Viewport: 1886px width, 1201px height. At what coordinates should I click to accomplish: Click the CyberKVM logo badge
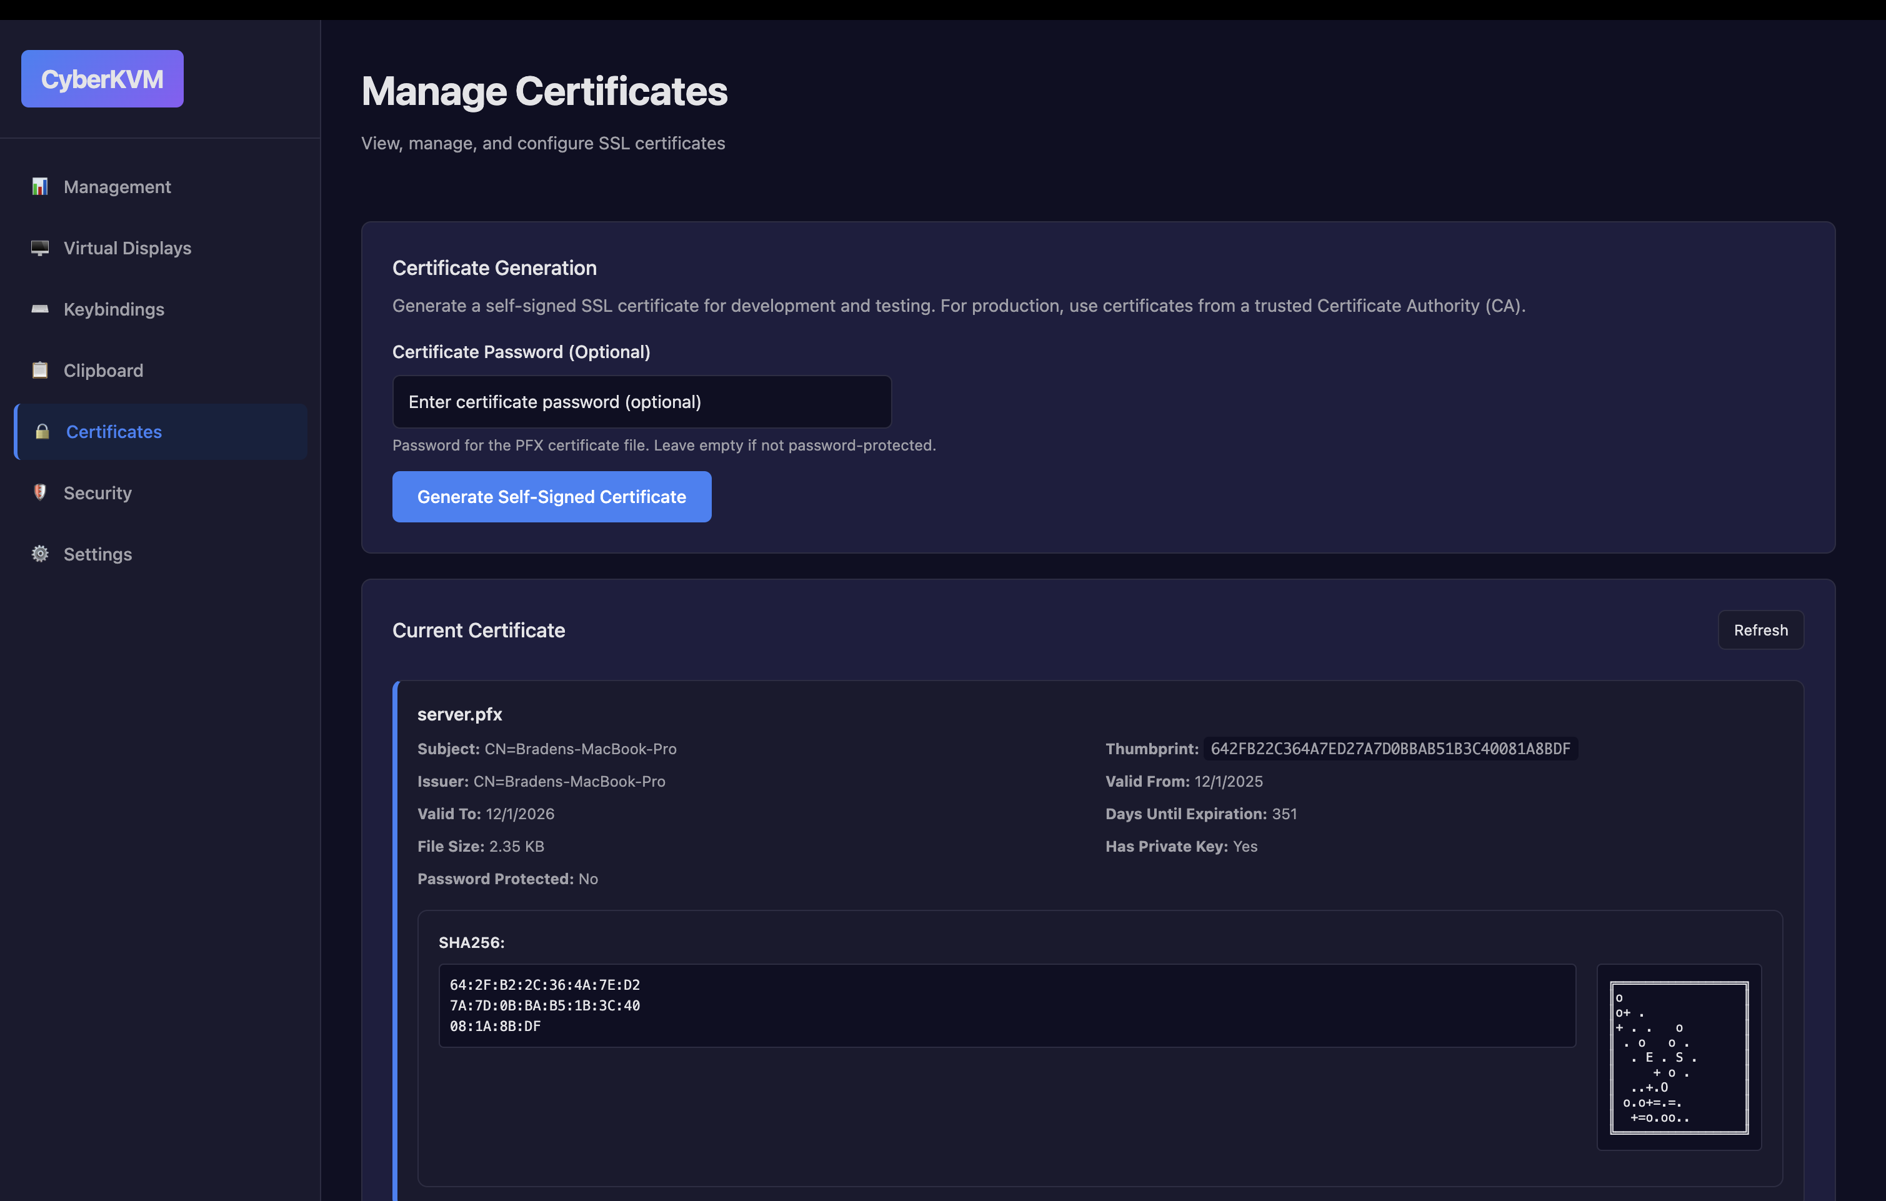pos(102,78)
